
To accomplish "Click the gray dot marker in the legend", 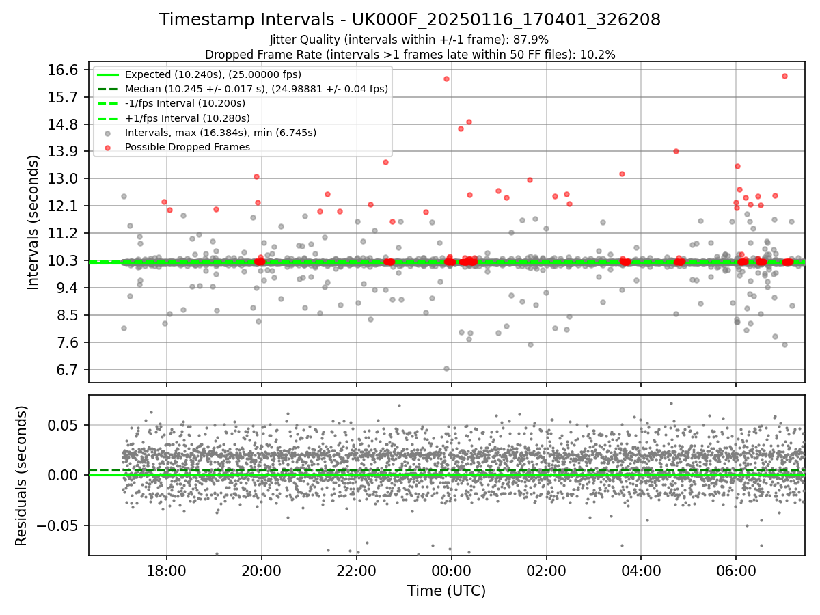I will click(108, 133).
